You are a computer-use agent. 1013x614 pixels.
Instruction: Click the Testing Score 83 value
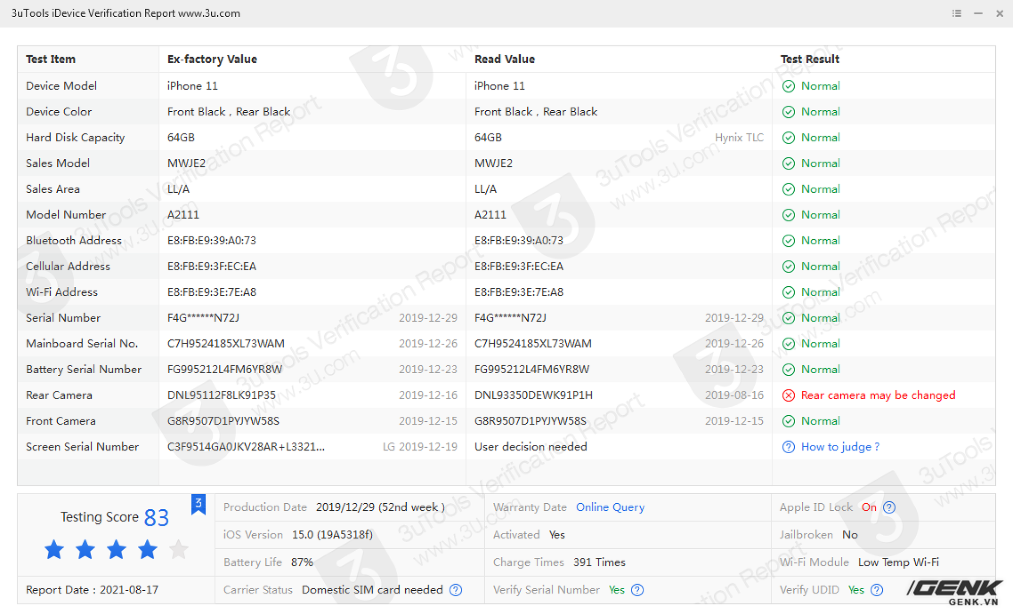coord(157,517)
